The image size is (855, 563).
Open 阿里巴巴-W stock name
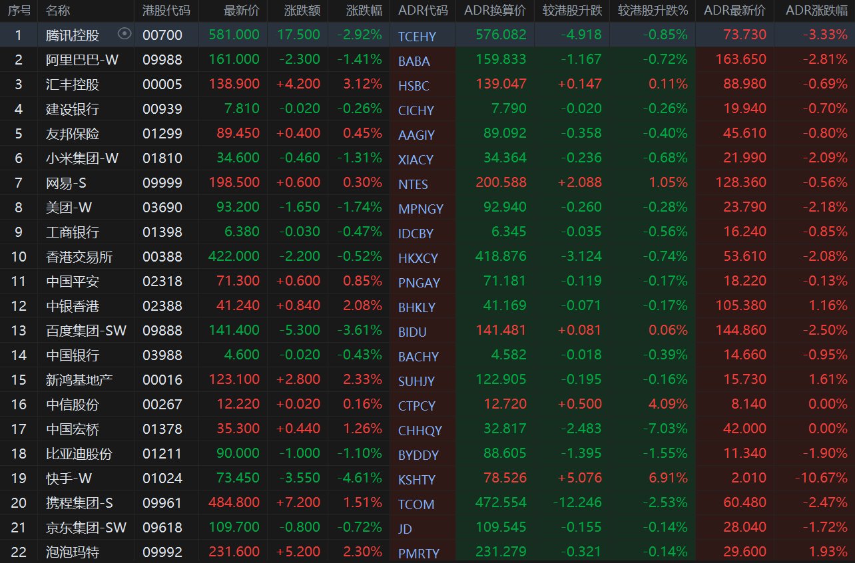(83, 59)
